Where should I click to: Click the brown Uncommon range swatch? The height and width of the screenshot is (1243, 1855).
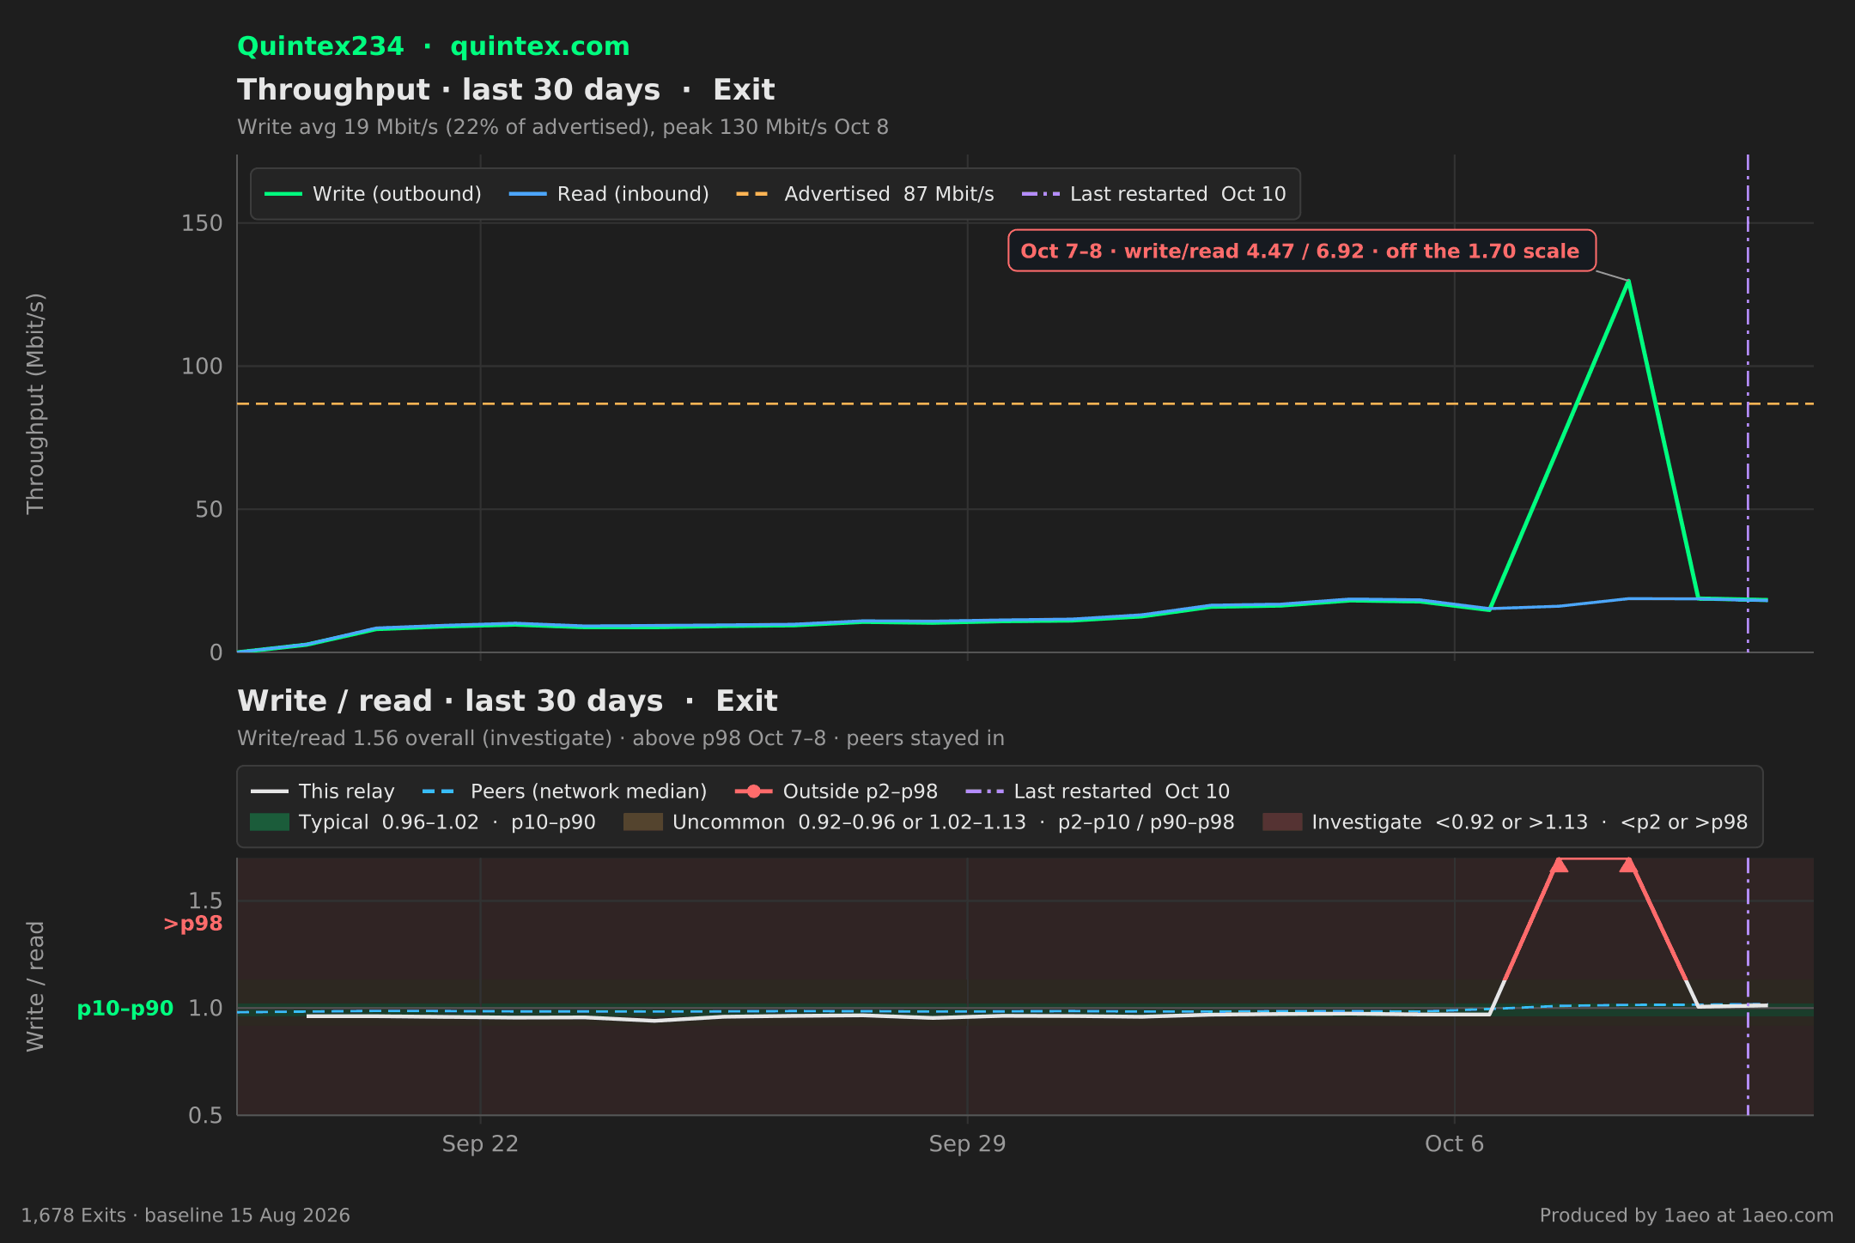coord(643,822)
